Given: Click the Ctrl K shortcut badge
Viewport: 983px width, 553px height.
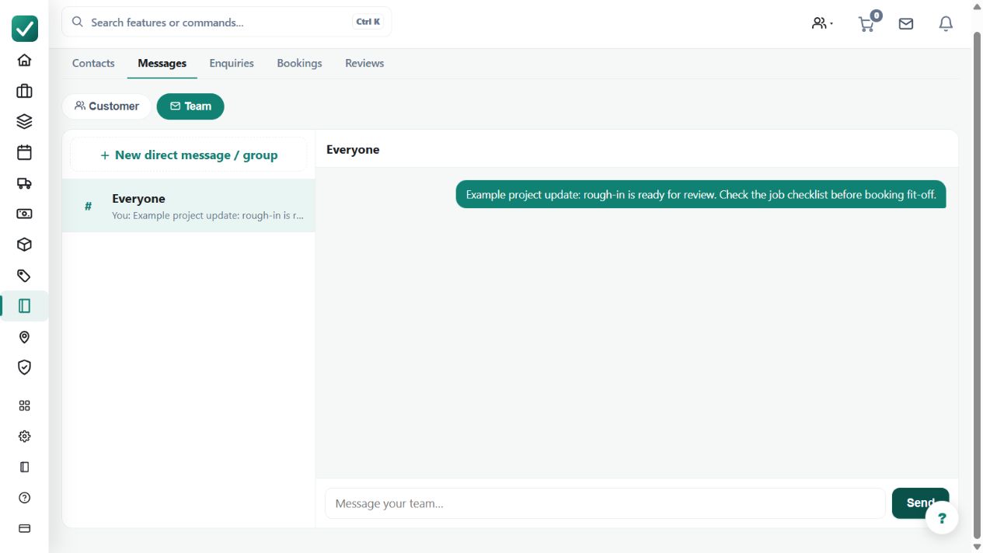Looking at the screenshot, I should pos(368,22).
